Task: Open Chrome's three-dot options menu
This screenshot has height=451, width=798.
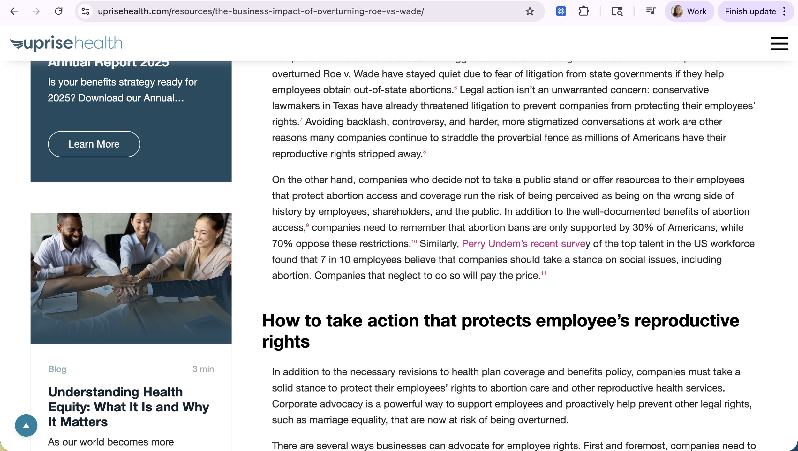Action: (784, 11)
